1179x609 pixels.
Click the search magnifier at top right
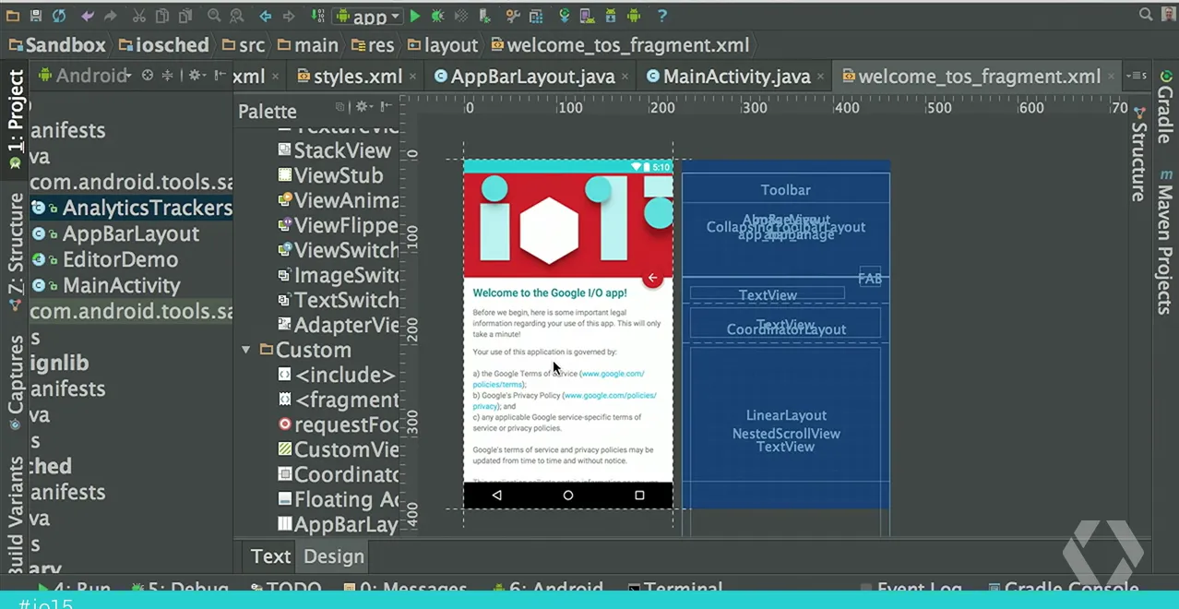1146,15
